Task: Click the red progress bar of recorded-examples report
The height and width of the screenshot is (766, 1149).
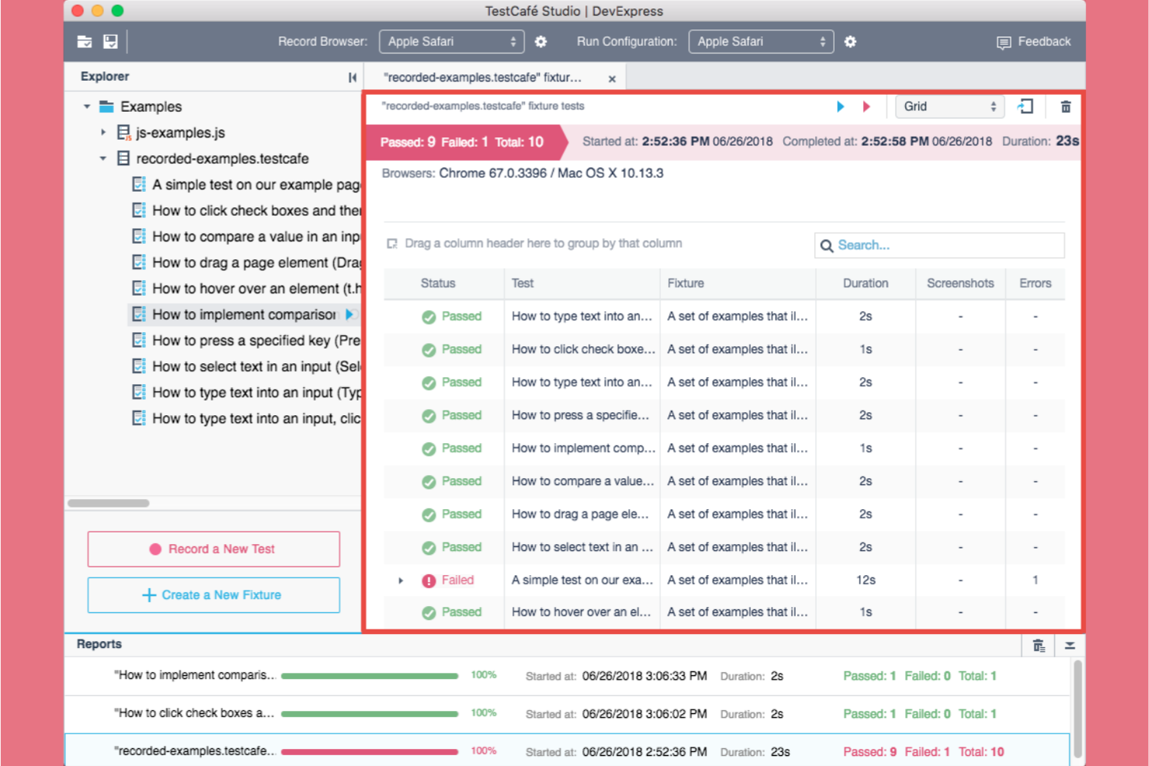Action: 370,752
